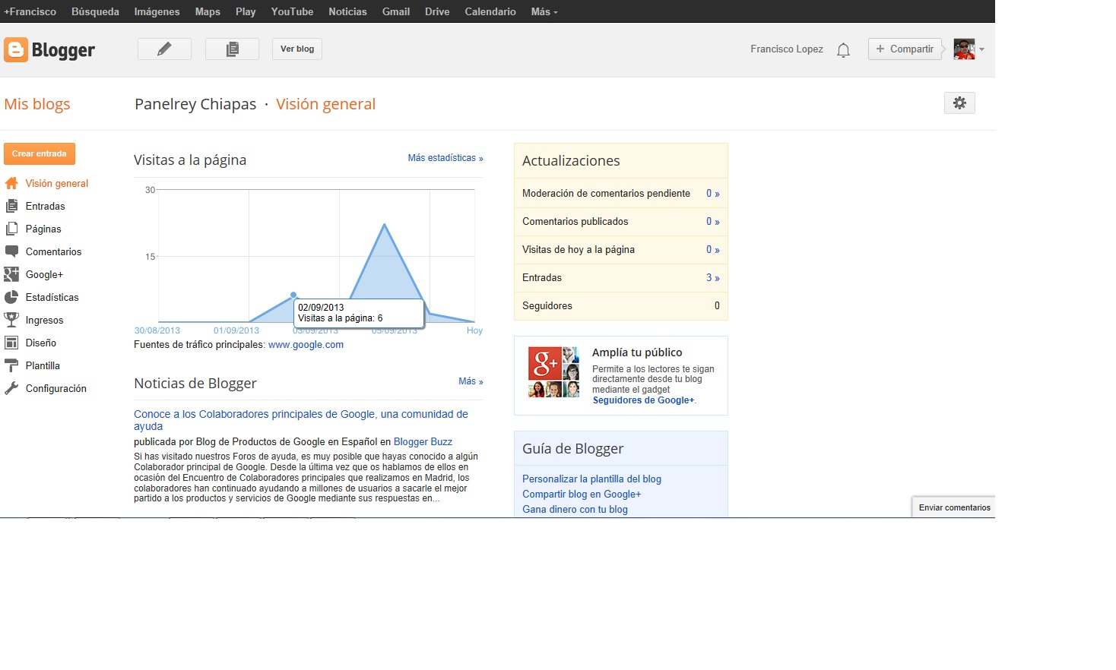Open the Más estadísticas link
Image resolution: width=1116 pixels, height=670 pixels.
pos(445,158)
